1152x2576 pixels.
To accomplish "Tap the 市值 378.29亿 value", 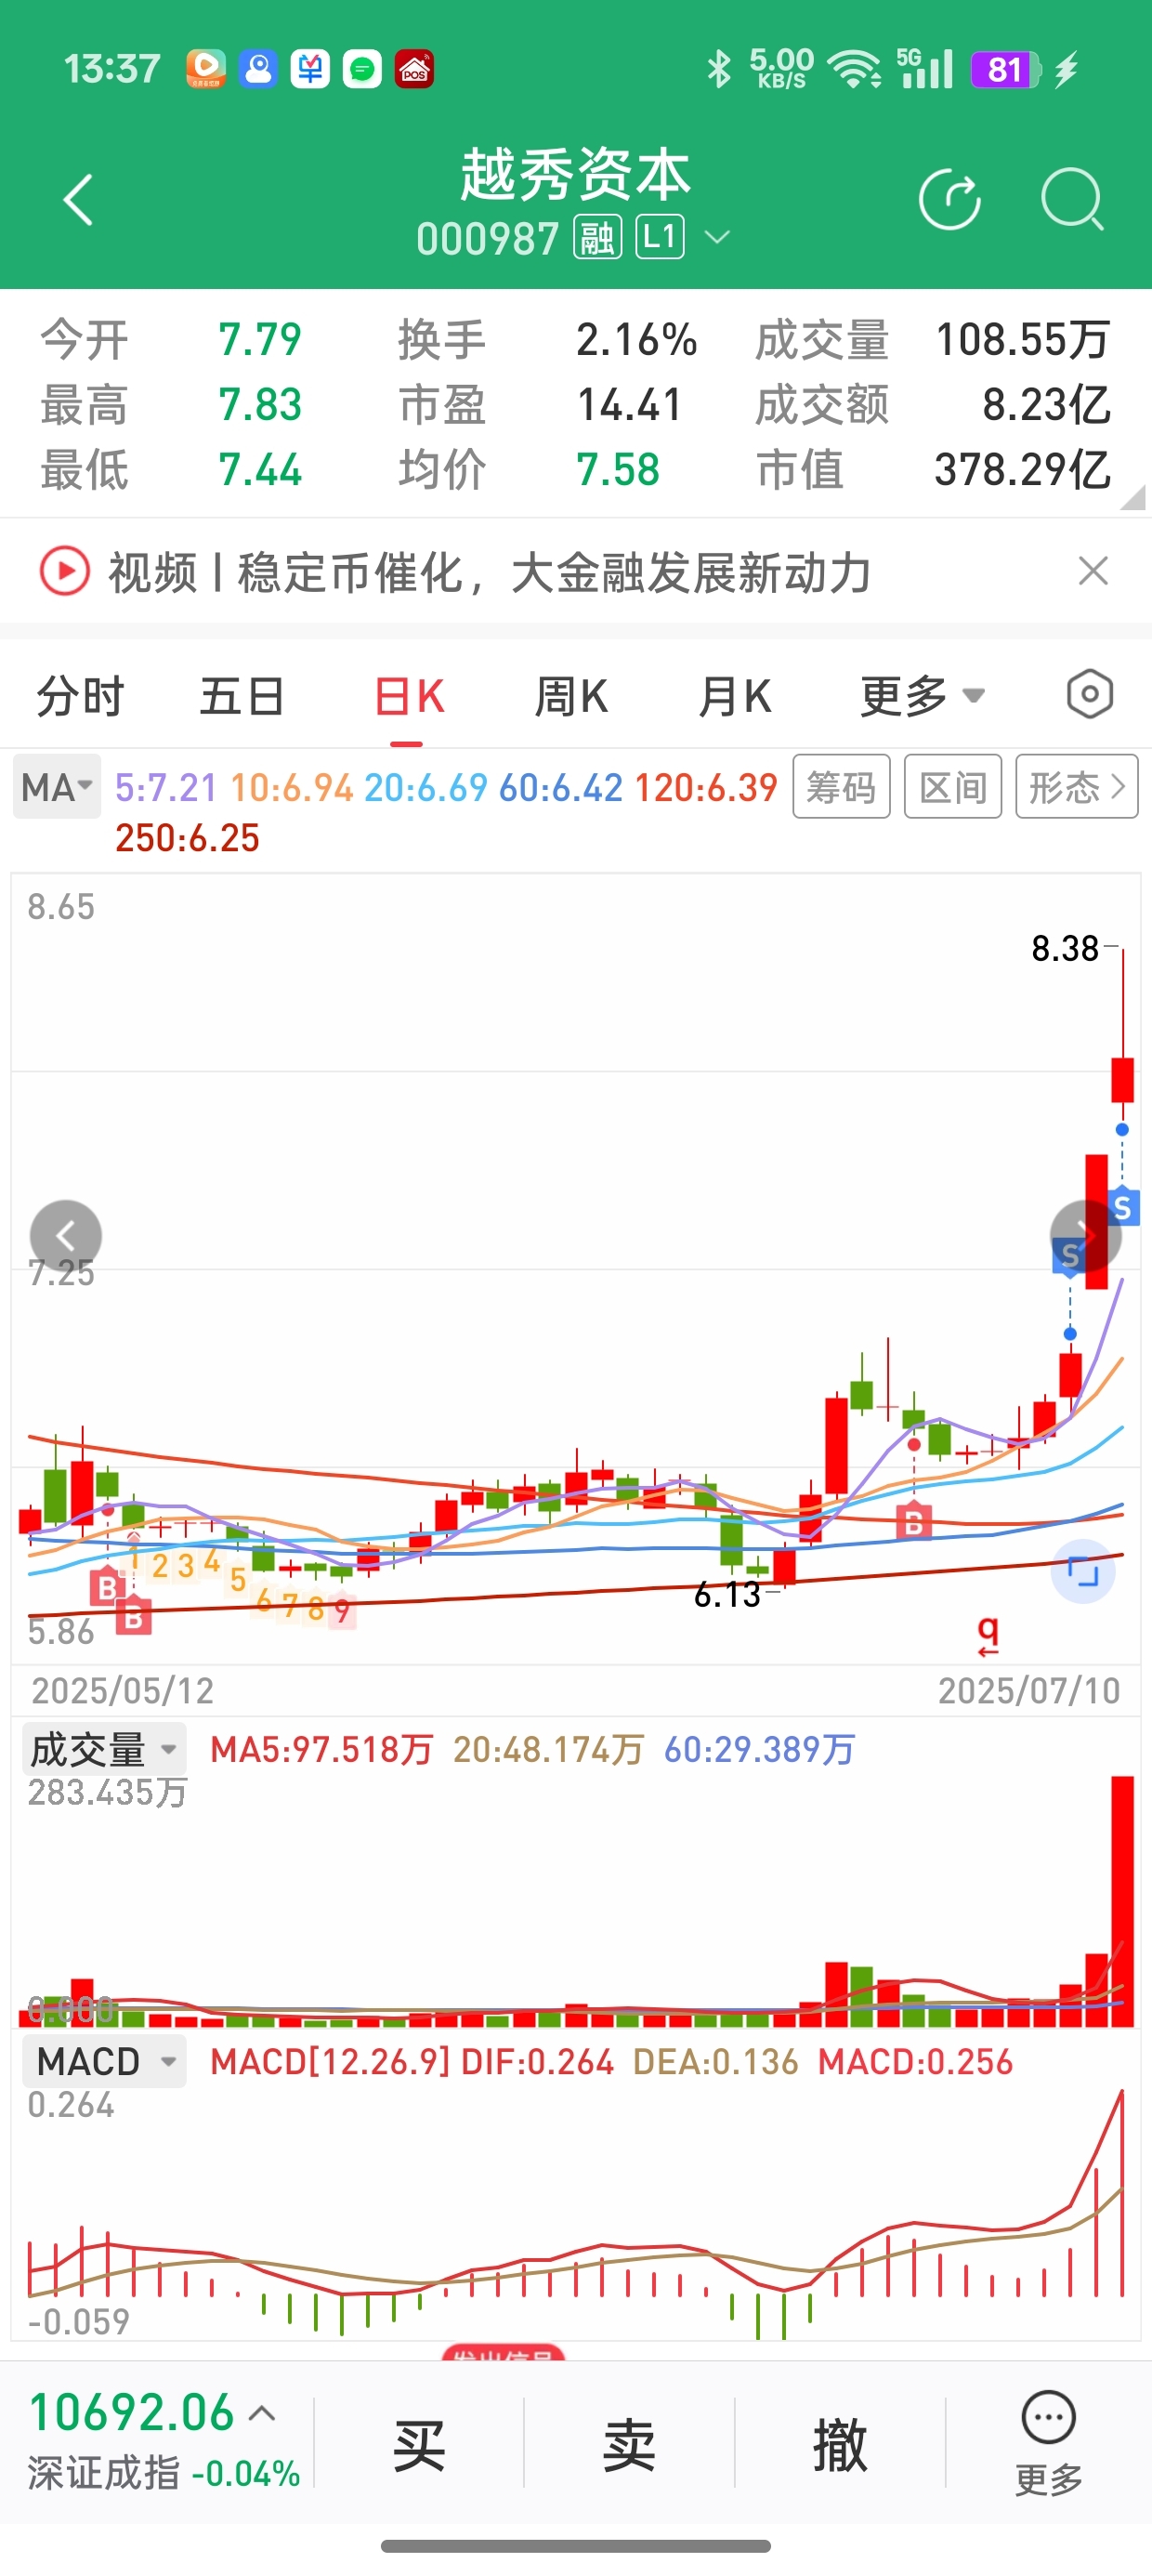I will 1022,469.
